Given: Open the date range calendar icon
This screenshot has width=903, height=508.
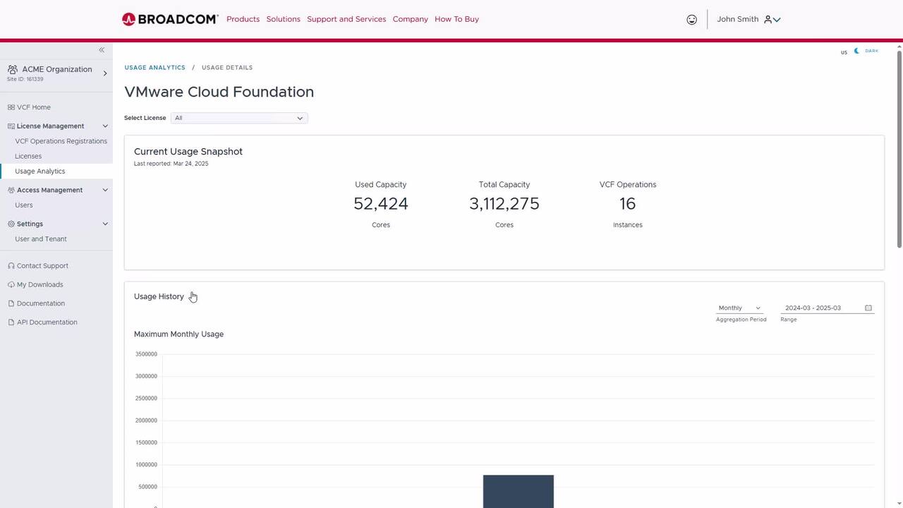Looking at the screenshot, I should (x=868, y=308).
